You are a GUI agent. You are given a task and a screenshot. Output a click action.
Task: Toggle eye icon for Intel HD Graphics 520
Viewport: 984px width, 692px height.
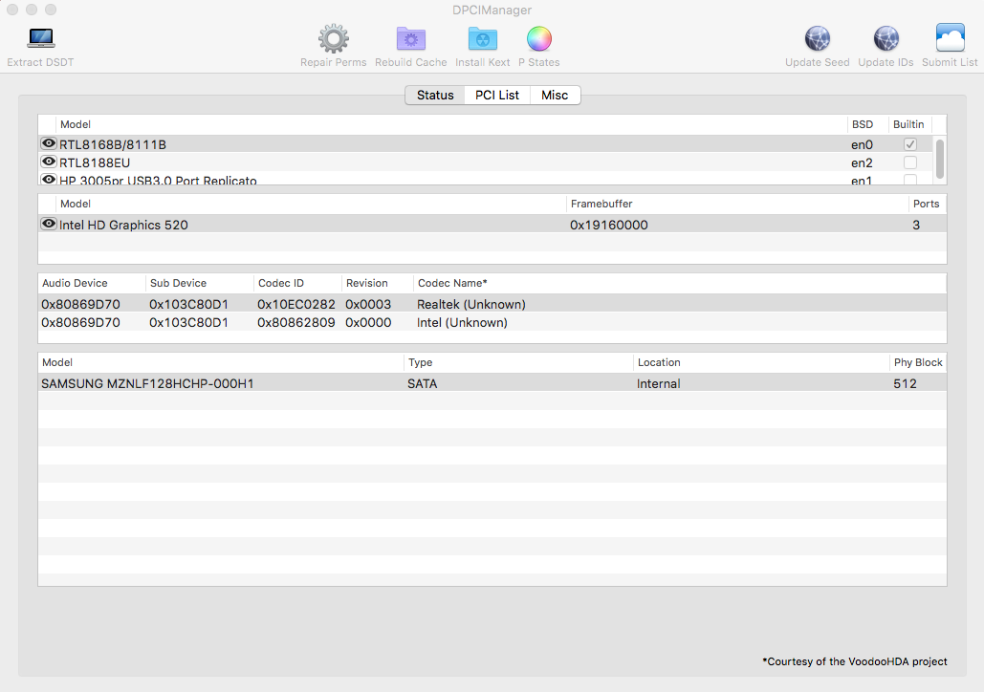[49, 224]
